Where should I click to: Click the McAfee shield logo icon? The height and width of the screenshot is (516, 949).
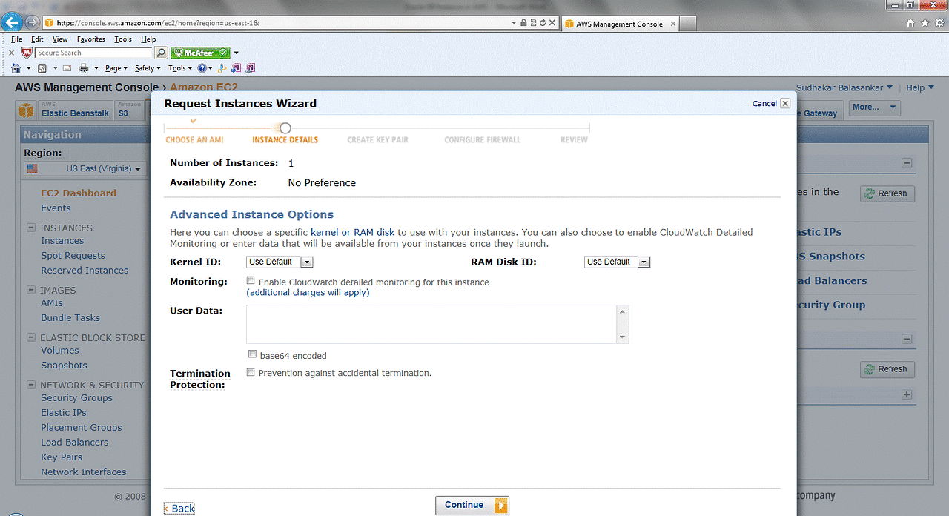pyautogui.click(x=27, y=53)
